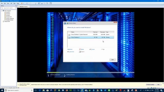This screenshot has height=92, width=164.
Task: Open the Windows Start menu
Action: 2,90
